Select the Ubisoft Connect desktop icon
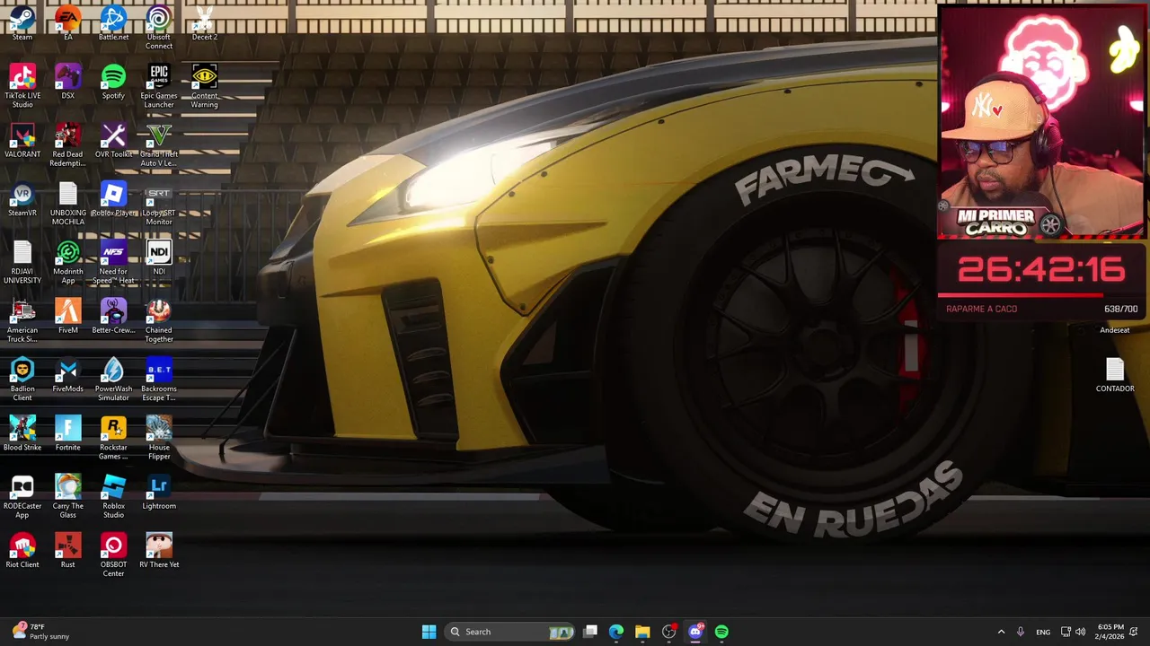 pyautogui.click(x=159, y=27)
